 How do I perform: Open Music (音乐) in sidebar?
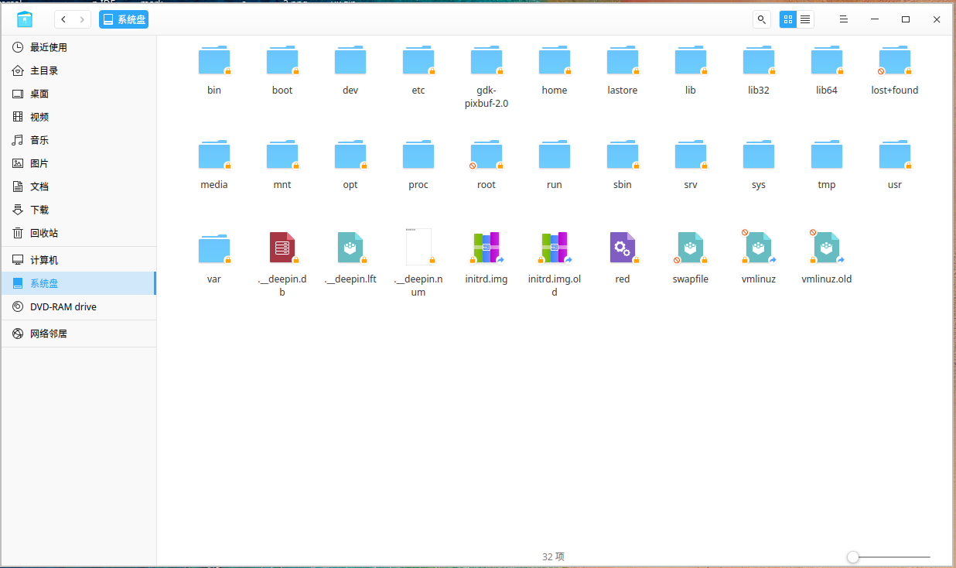point(79,140)
